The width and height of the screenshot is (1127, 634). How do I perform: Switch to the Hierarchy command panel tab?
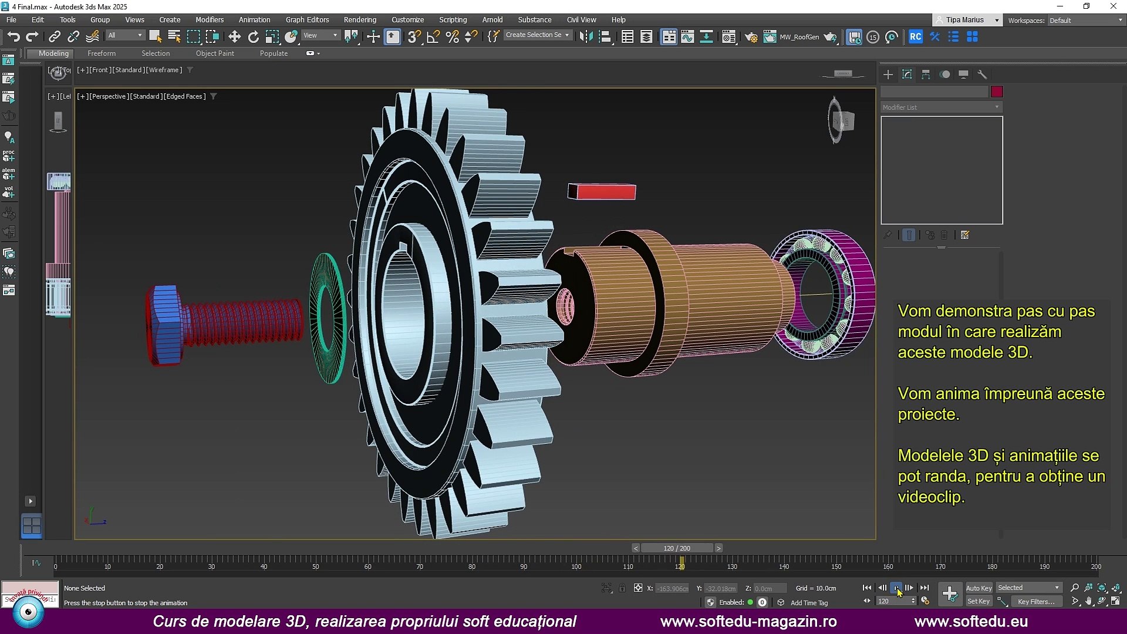[x=926, y=75]
